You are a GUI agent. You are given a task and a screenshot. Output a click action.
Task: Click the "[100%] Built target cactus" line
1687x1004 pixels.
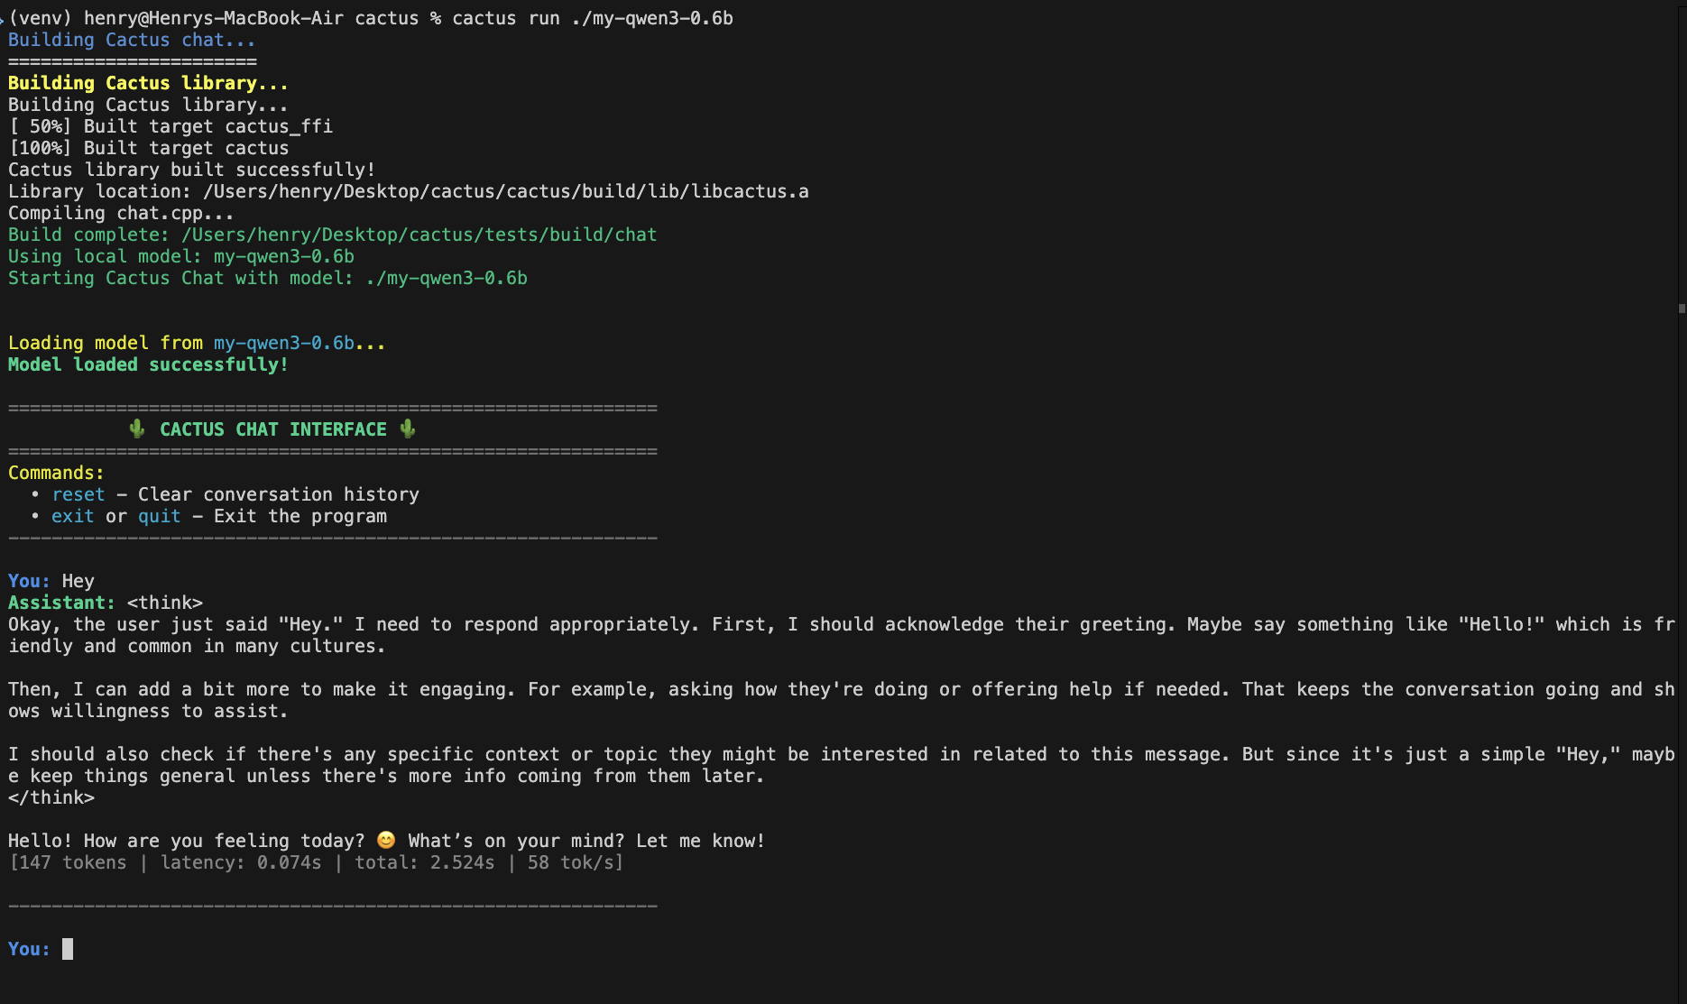(148, 148)
